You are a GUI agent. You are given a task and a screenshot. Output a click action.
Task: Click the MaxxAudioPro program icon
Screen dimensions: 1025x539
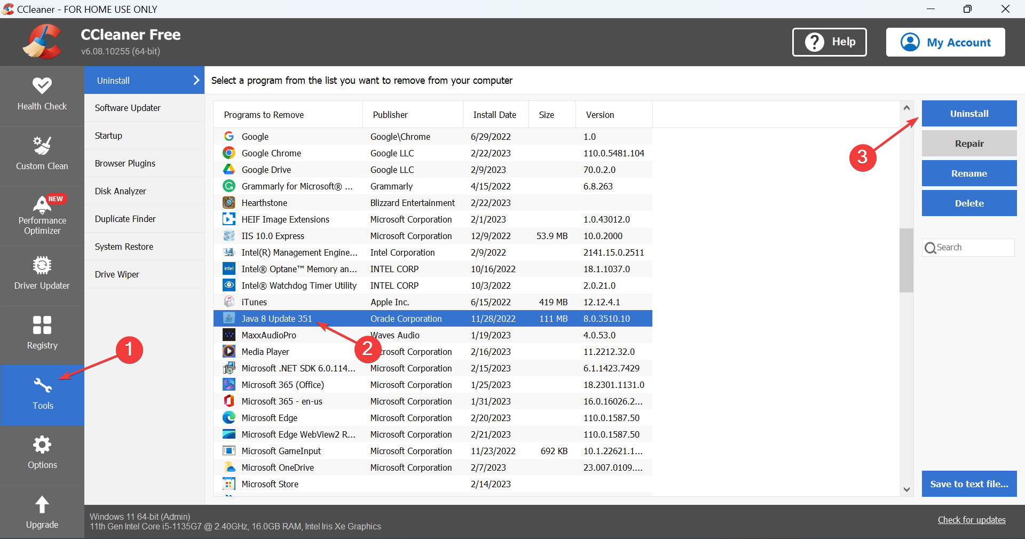click(x=229, y=335)
